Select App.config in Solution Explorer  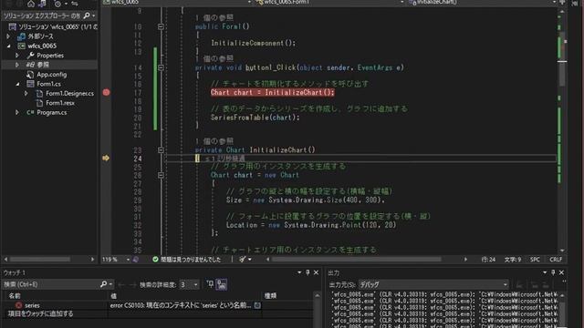click(51, 75)
